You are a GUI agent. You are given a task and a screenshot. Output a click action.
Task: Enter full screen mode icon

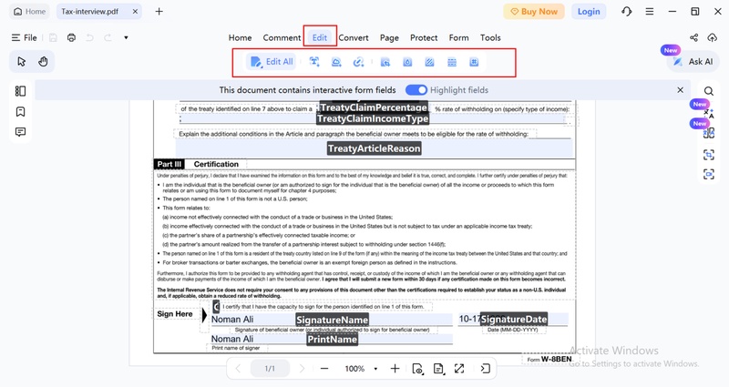click(459, 369)
